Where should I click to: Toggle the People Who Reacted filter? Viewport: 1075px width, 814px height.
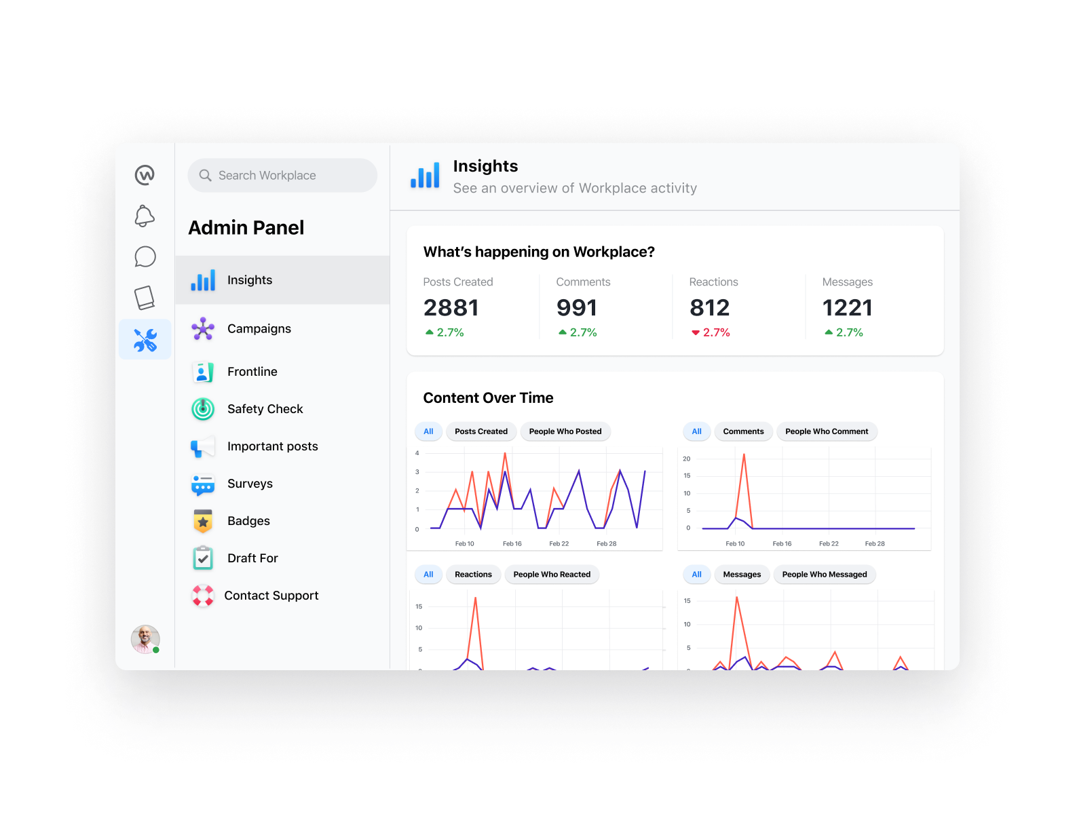(552, 575)
